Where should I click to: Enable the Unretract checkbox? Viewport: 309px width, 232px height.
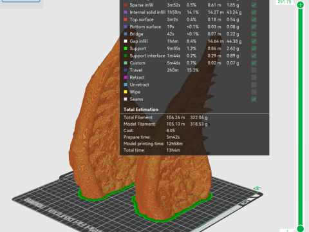(254, 84)
